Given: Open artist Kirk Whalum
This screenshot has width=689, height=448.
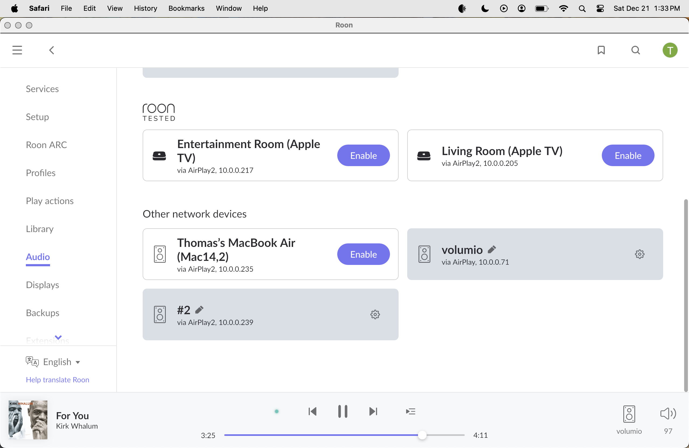Looking at the screenshot, I should pos(77,426).
